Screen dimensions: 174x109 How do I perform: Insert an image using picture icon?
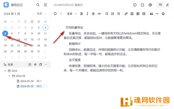coord(132,14)
